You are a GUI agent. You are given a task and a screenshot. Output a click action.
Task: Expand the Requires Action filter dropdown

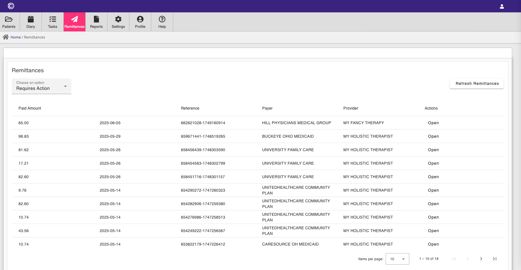[42, 86]
